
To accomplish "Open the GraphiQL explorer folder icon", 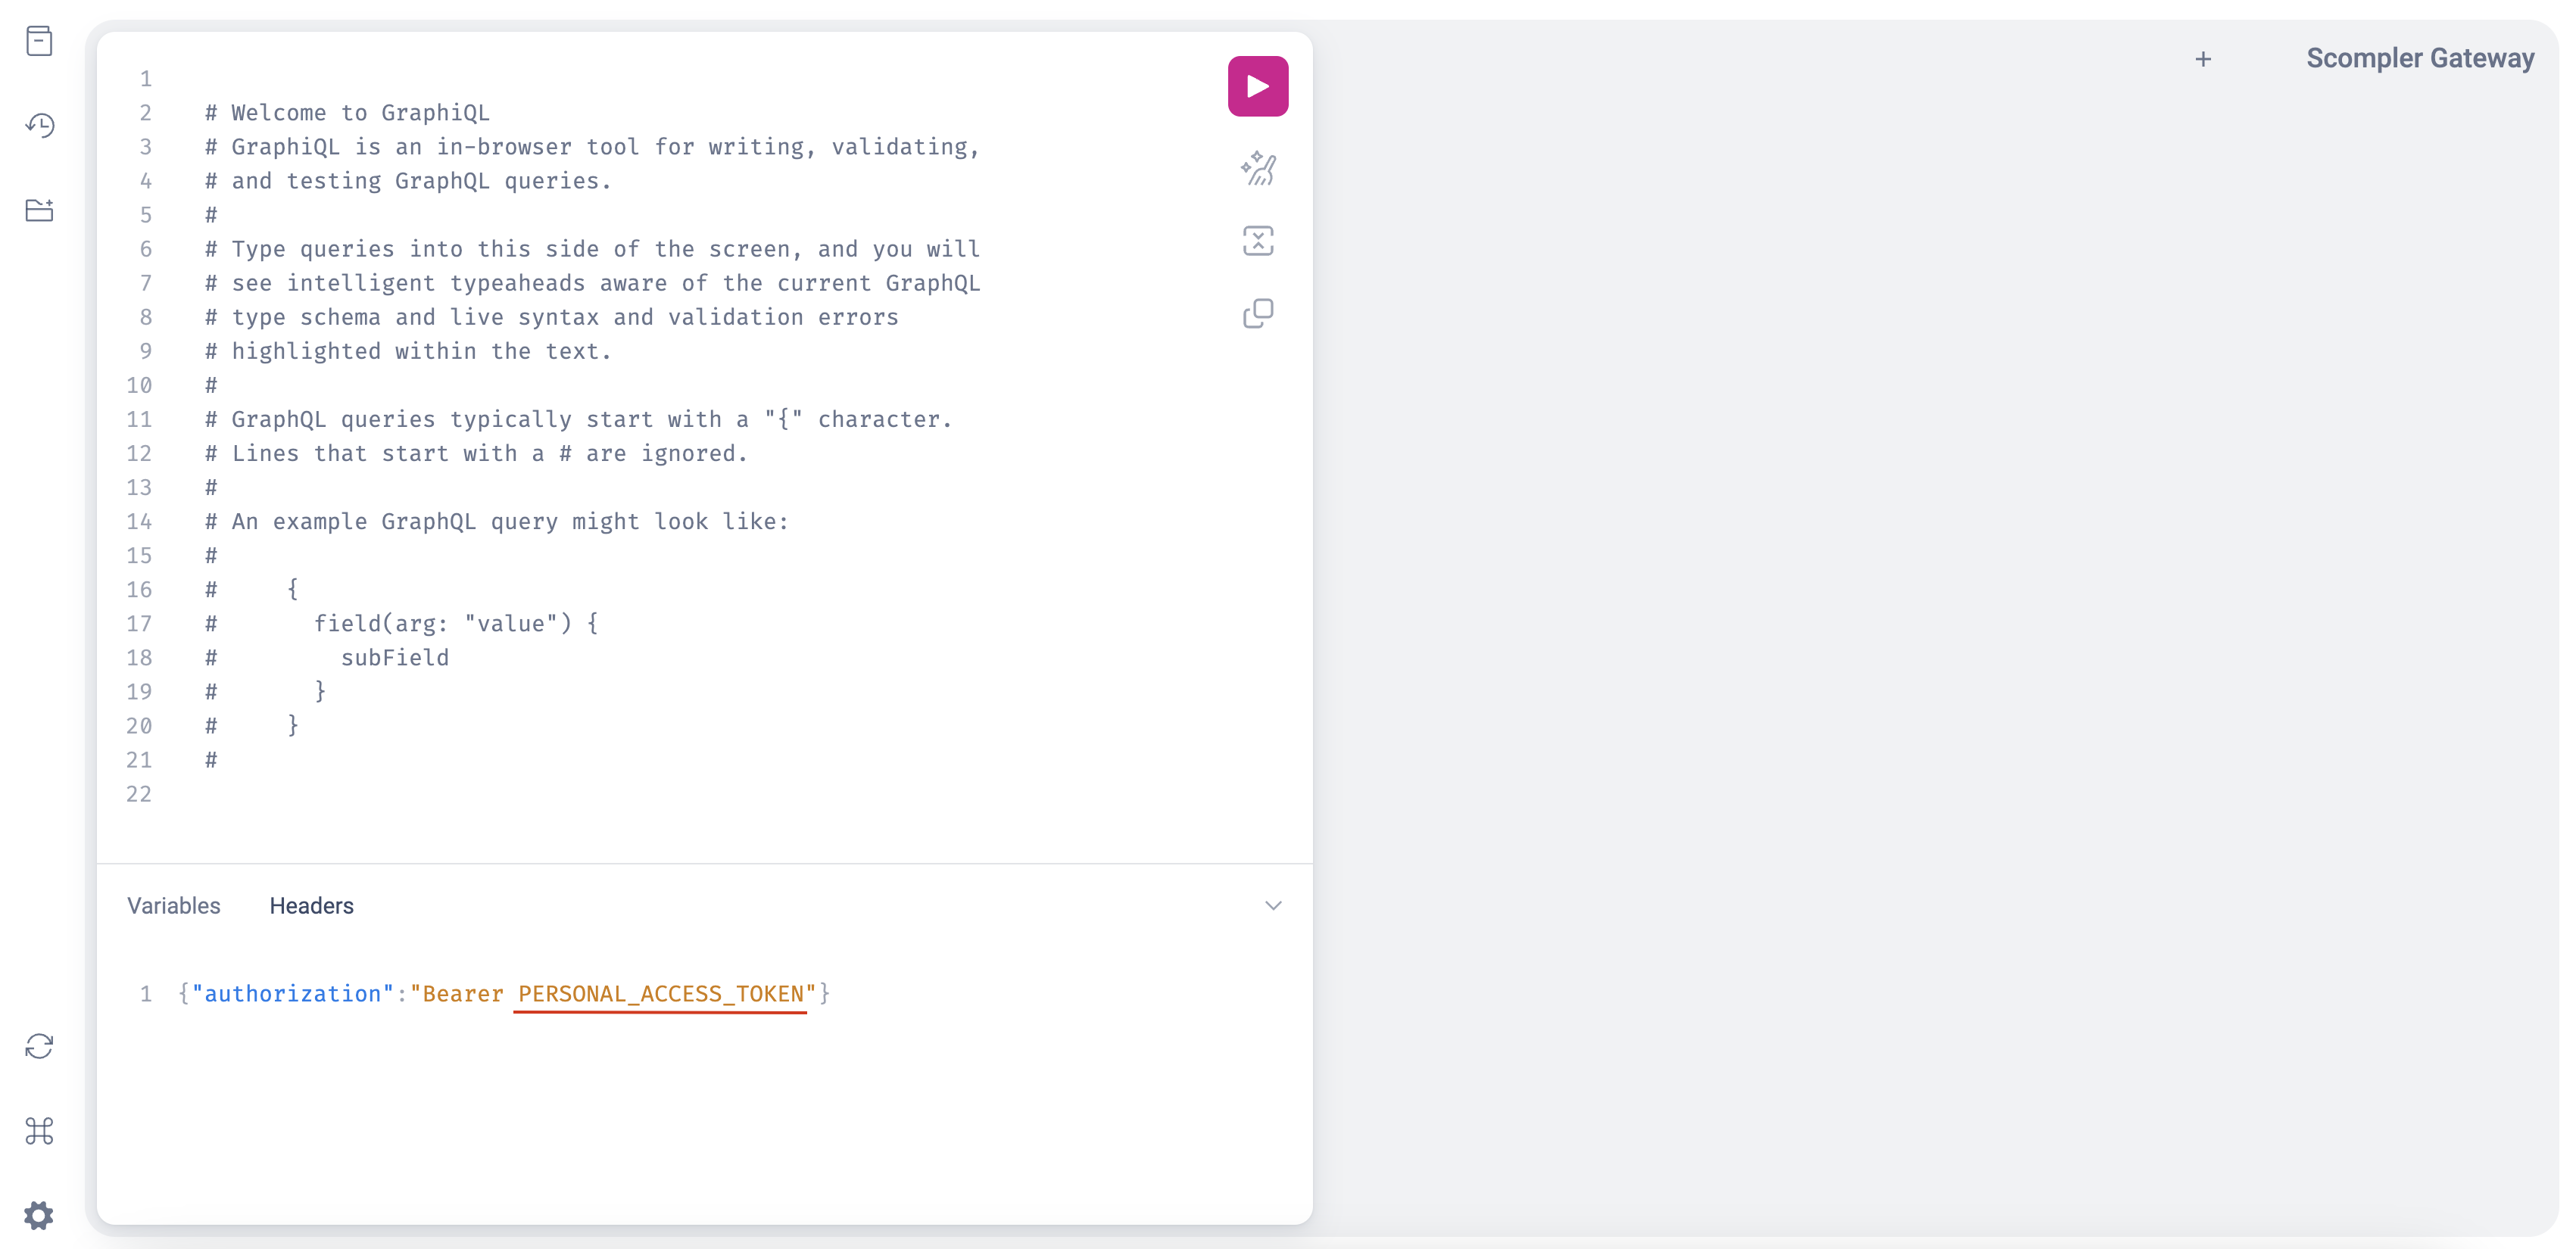I will 39,210.
